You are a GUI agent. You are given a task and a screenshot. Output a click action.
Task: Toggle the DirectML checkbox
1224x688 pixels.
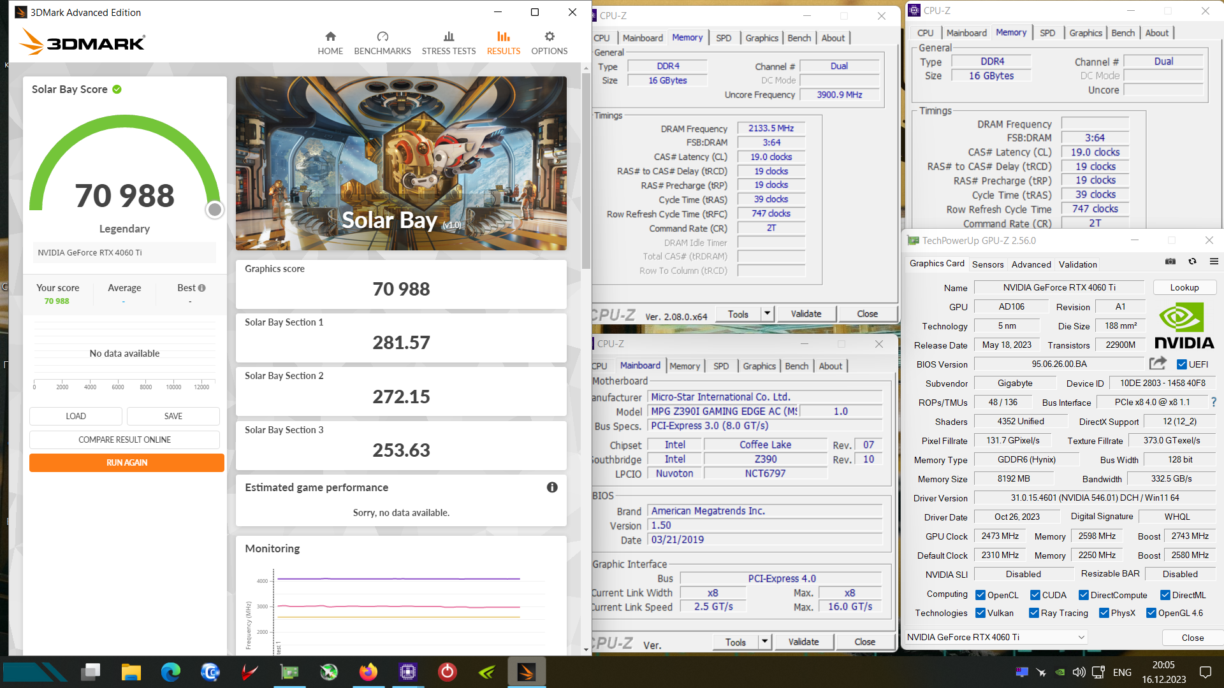1165,595
